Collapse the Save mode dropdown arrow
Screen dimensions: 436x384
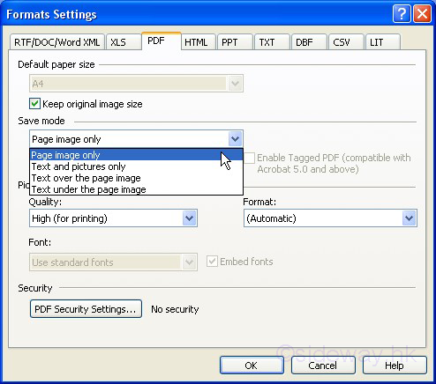235,139
